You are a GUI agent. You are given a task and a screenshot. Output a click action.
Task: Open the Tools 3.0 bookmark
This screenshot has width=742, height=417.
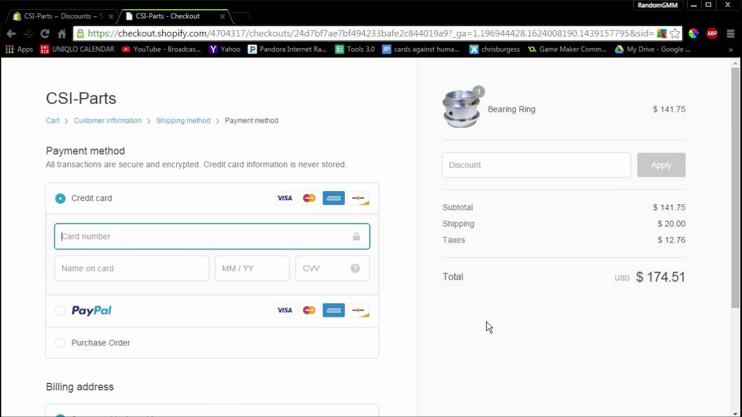coord(355,49)
